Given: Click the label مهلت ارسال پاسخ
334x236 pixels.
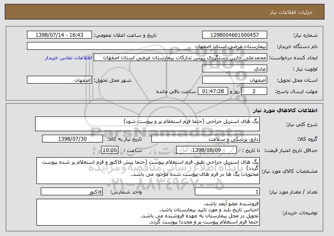Looking at the screenshot, I should [x=296, y=91].
